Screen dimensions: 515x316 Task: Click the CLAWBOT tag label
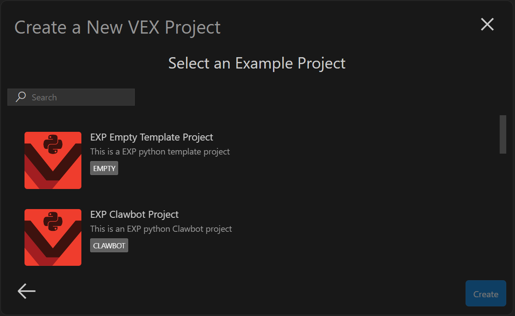click(x=109, y=245)
